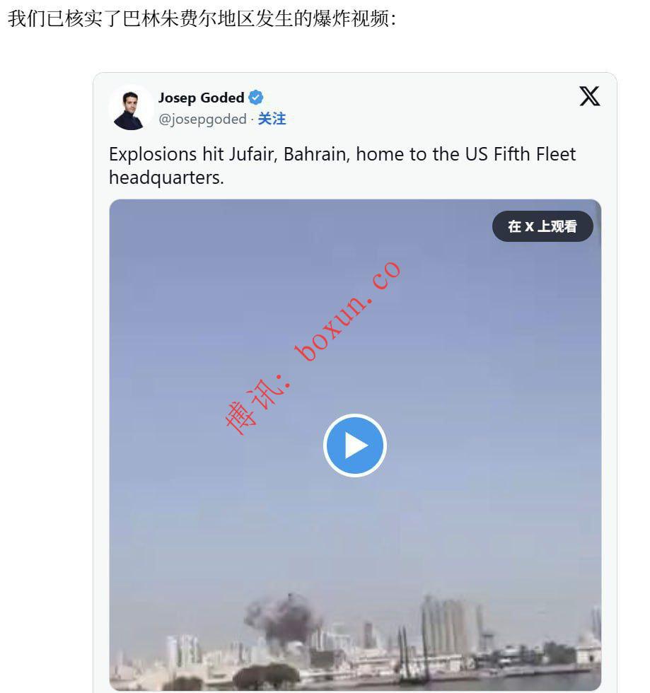Screen dimensions: 650x693
Task: Open Josep Goded's profile picture
Action: click(129, 109)
